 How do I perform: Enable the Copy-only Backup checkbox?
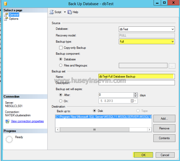point(61,48)
